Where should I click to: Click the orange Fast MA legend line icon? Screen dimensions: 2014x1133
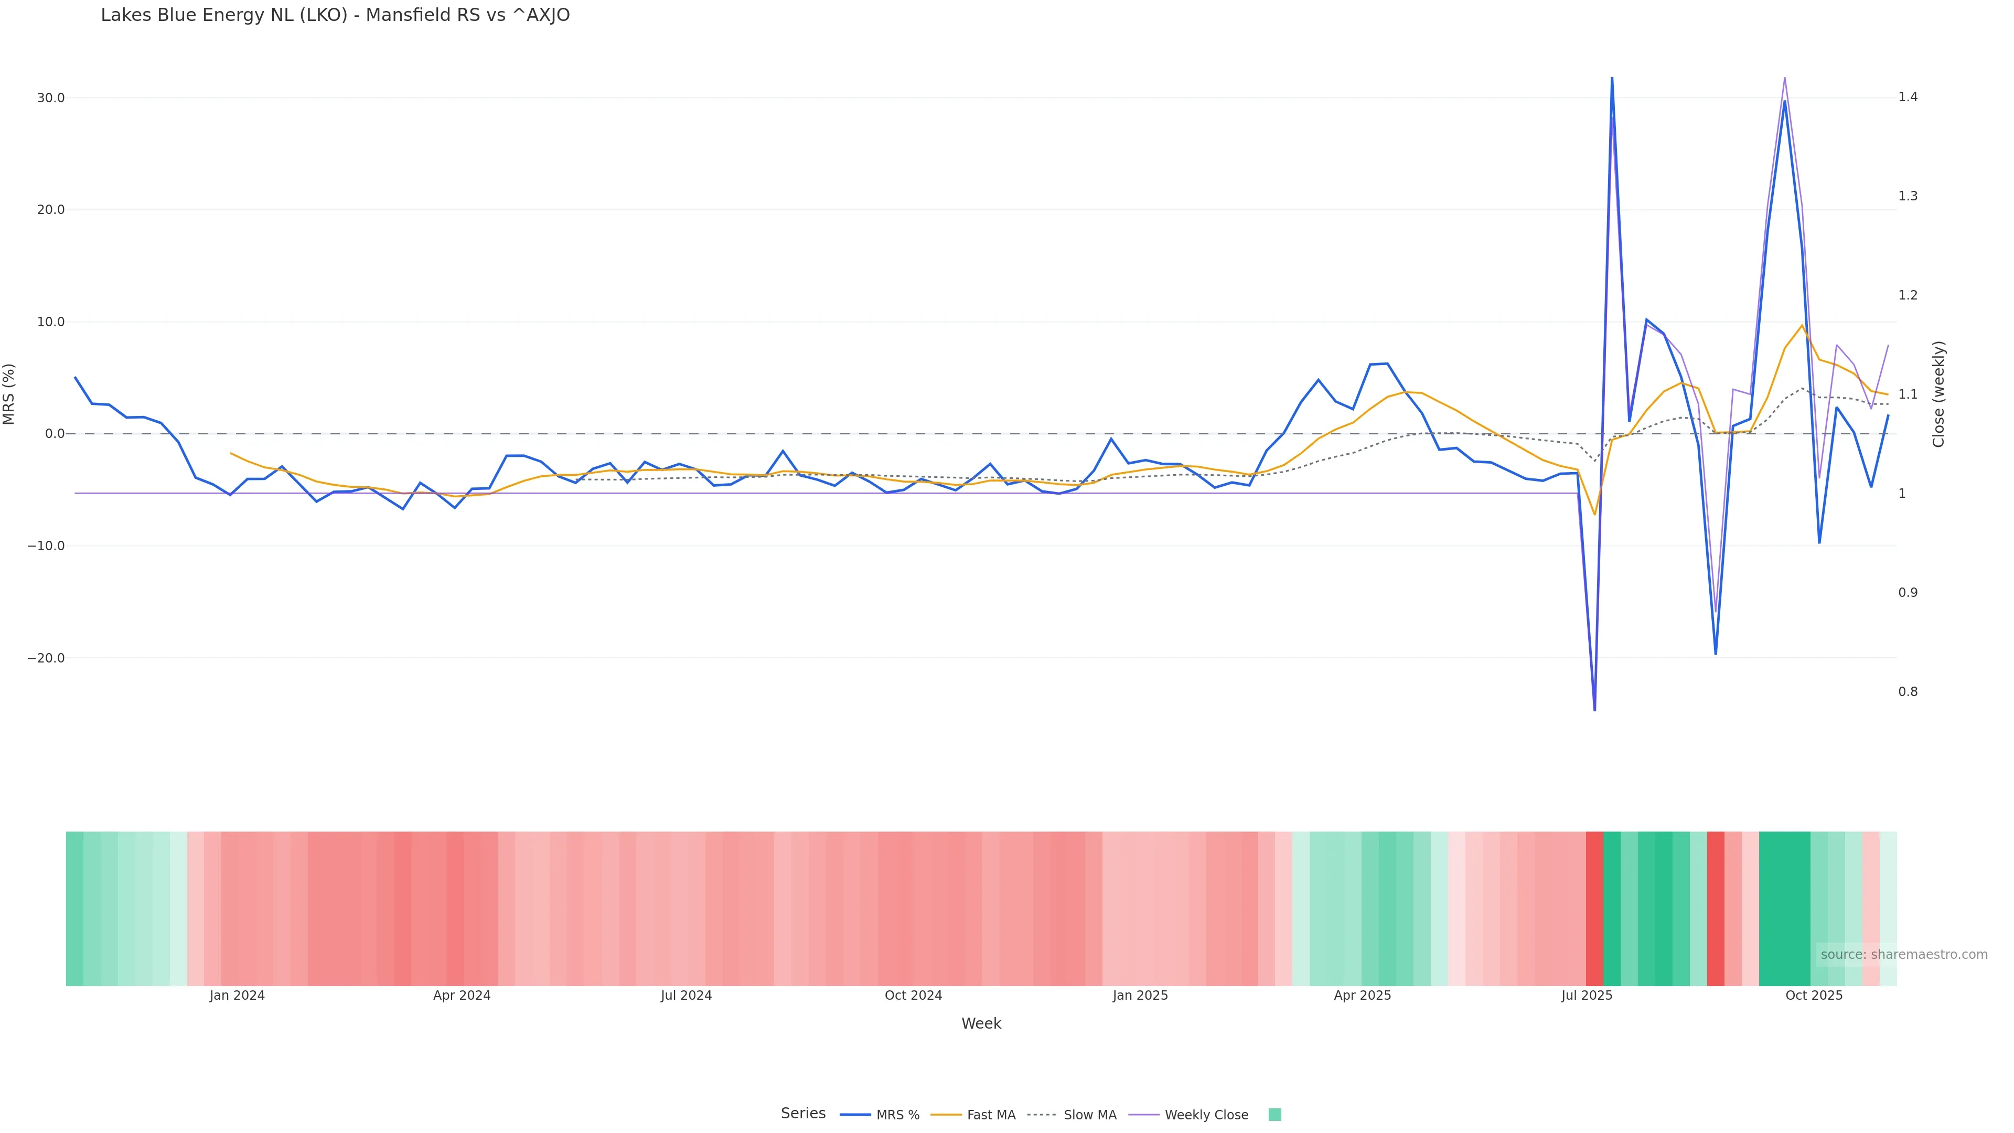(946, 1115)
